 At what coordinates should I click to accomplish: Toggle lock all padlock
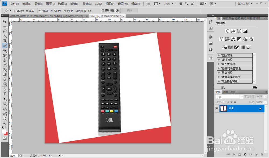coord(235,102)
